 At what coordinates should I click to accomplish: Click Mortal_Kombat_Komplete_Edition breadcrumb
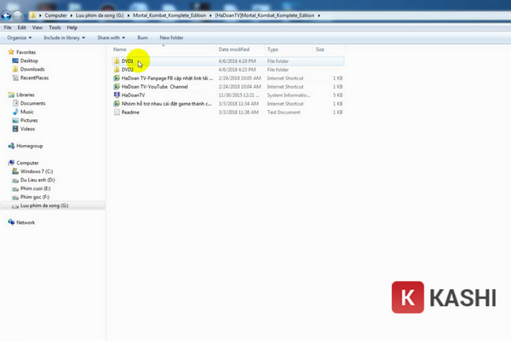[x=169, y=15]
